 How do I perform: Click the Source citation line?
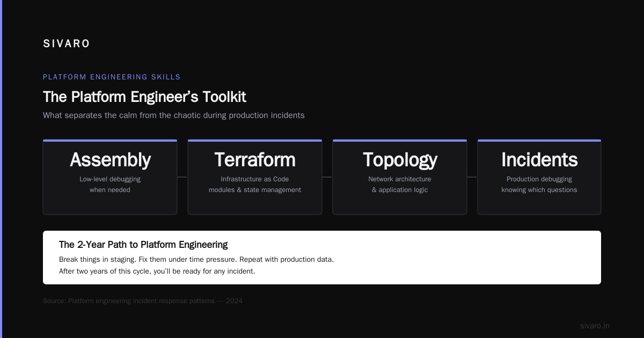pos(143,301)
